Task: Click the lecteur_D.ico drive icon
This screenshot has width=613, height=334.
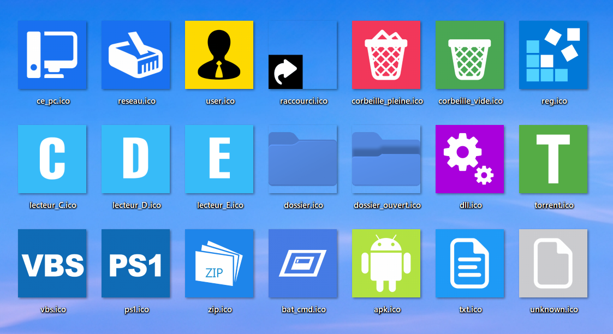Action: pos(136,159)
